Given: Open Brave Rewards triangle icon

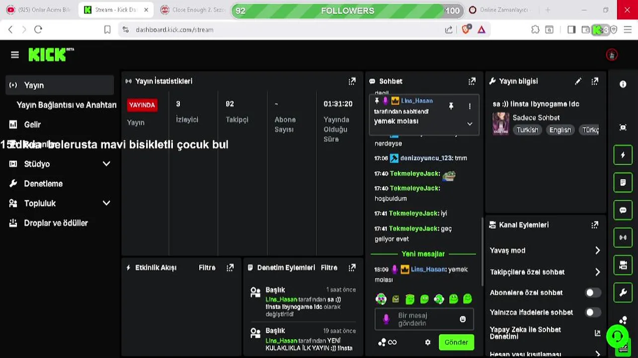Looking at the screenshot, I should 481,30.
